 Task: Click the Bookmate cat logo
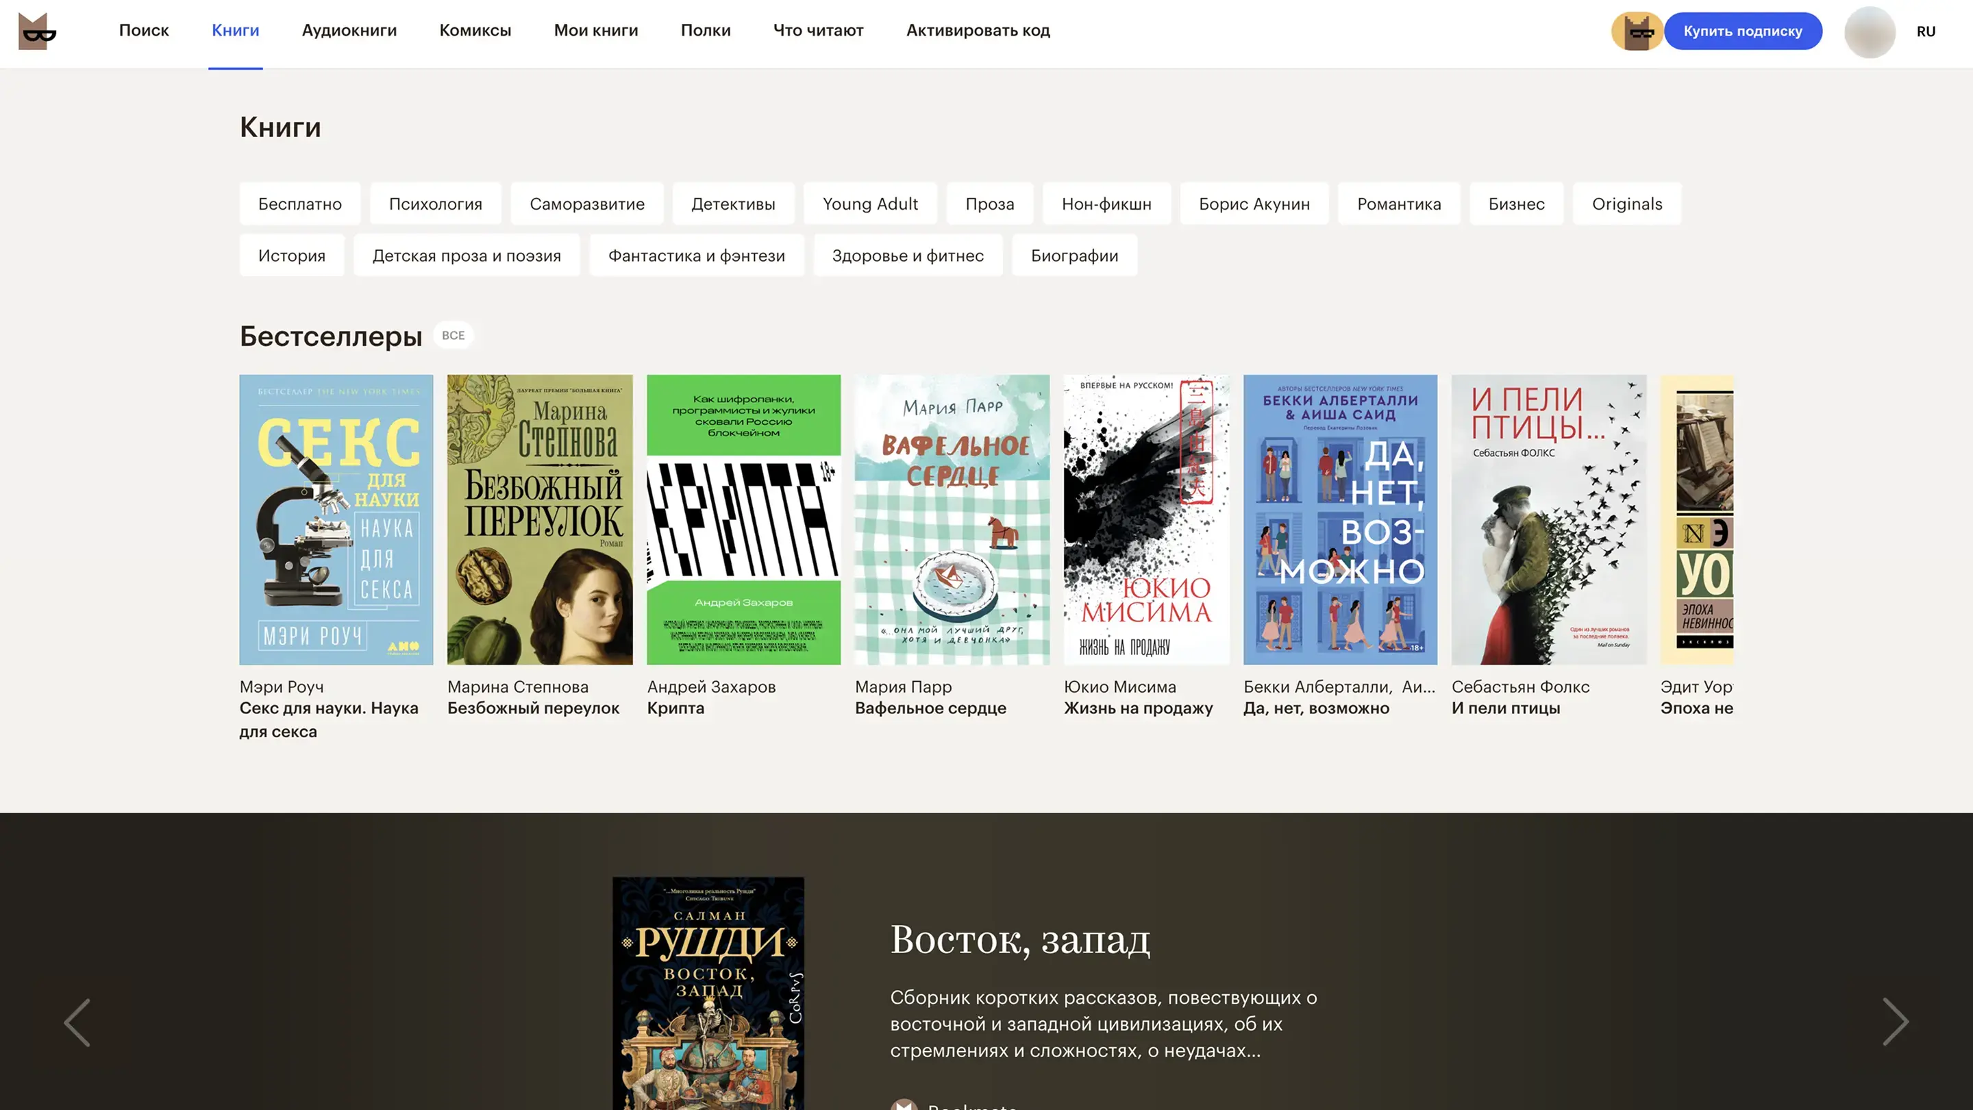click(37, 32)
